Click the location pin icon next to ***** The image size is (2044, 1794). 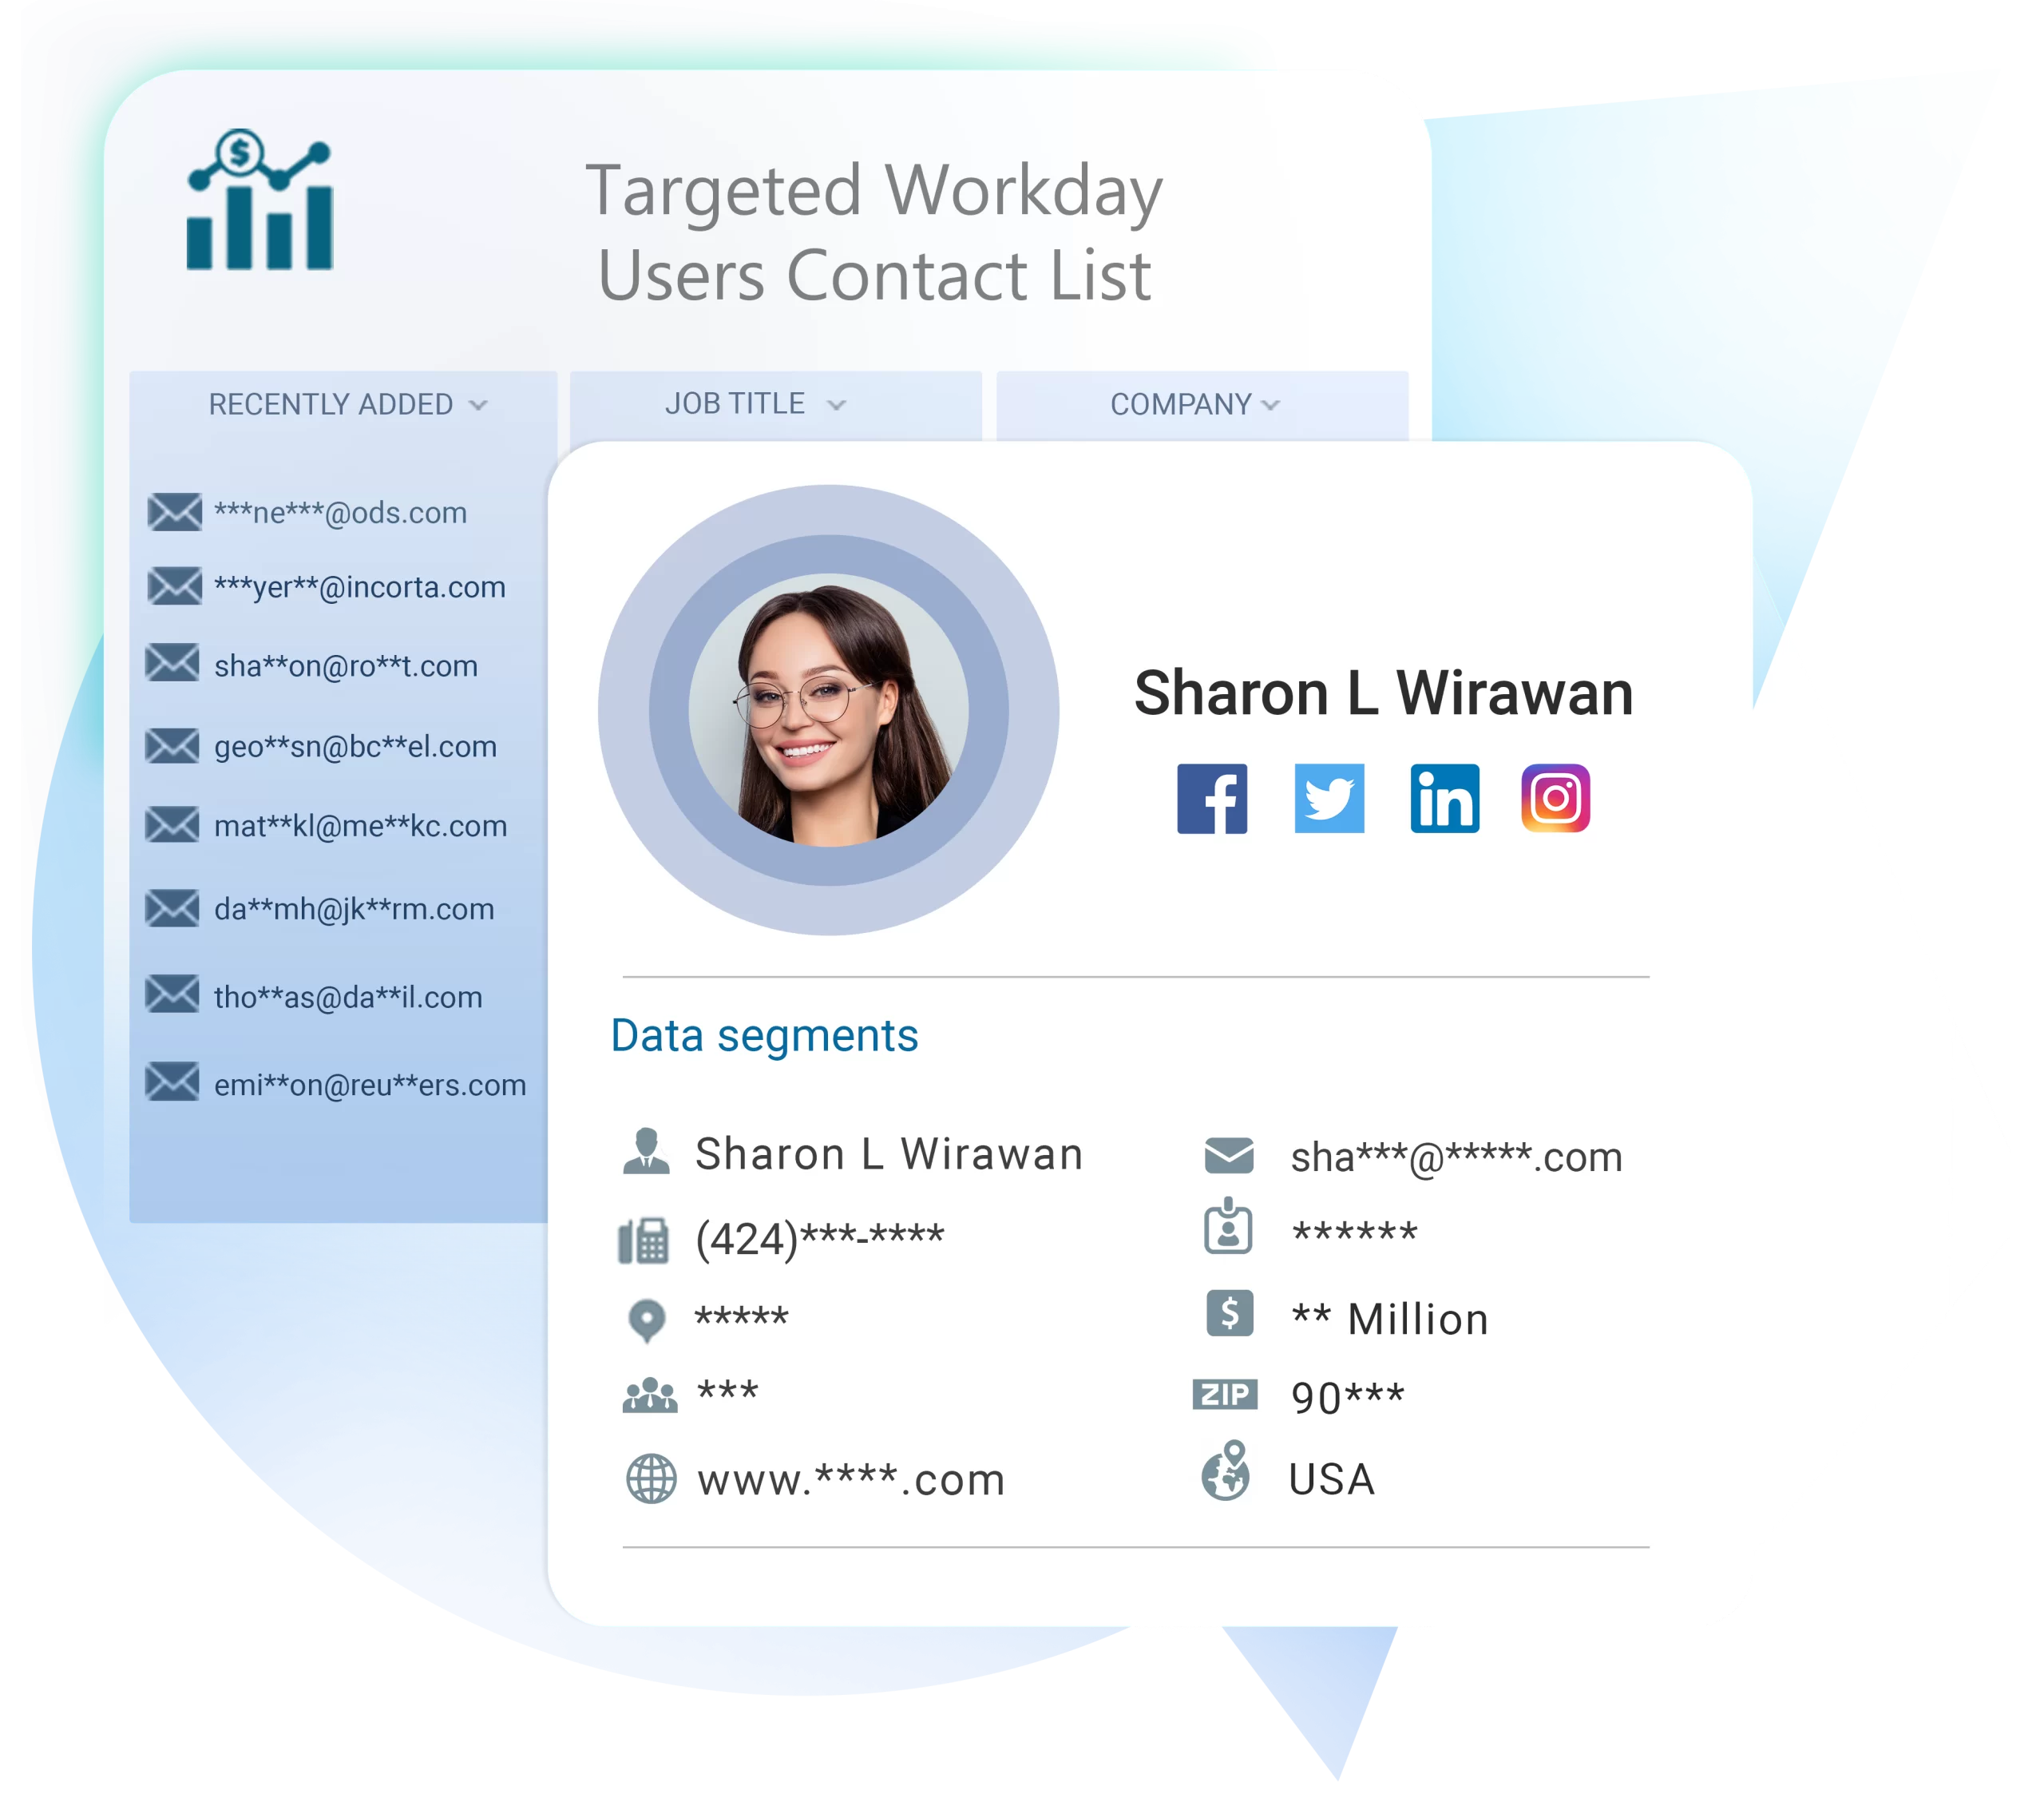click(x=643, y=1320)
